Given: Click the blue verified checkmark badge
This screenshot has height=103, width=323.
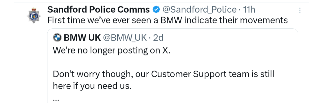Looking at the screenshot, I should [156, 10].
